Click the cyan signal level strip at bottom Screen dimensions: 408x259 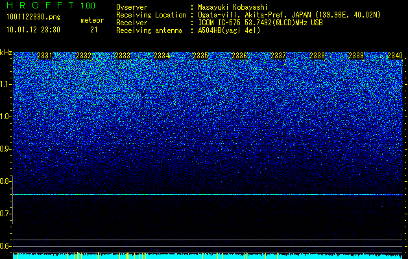(208, 256)
